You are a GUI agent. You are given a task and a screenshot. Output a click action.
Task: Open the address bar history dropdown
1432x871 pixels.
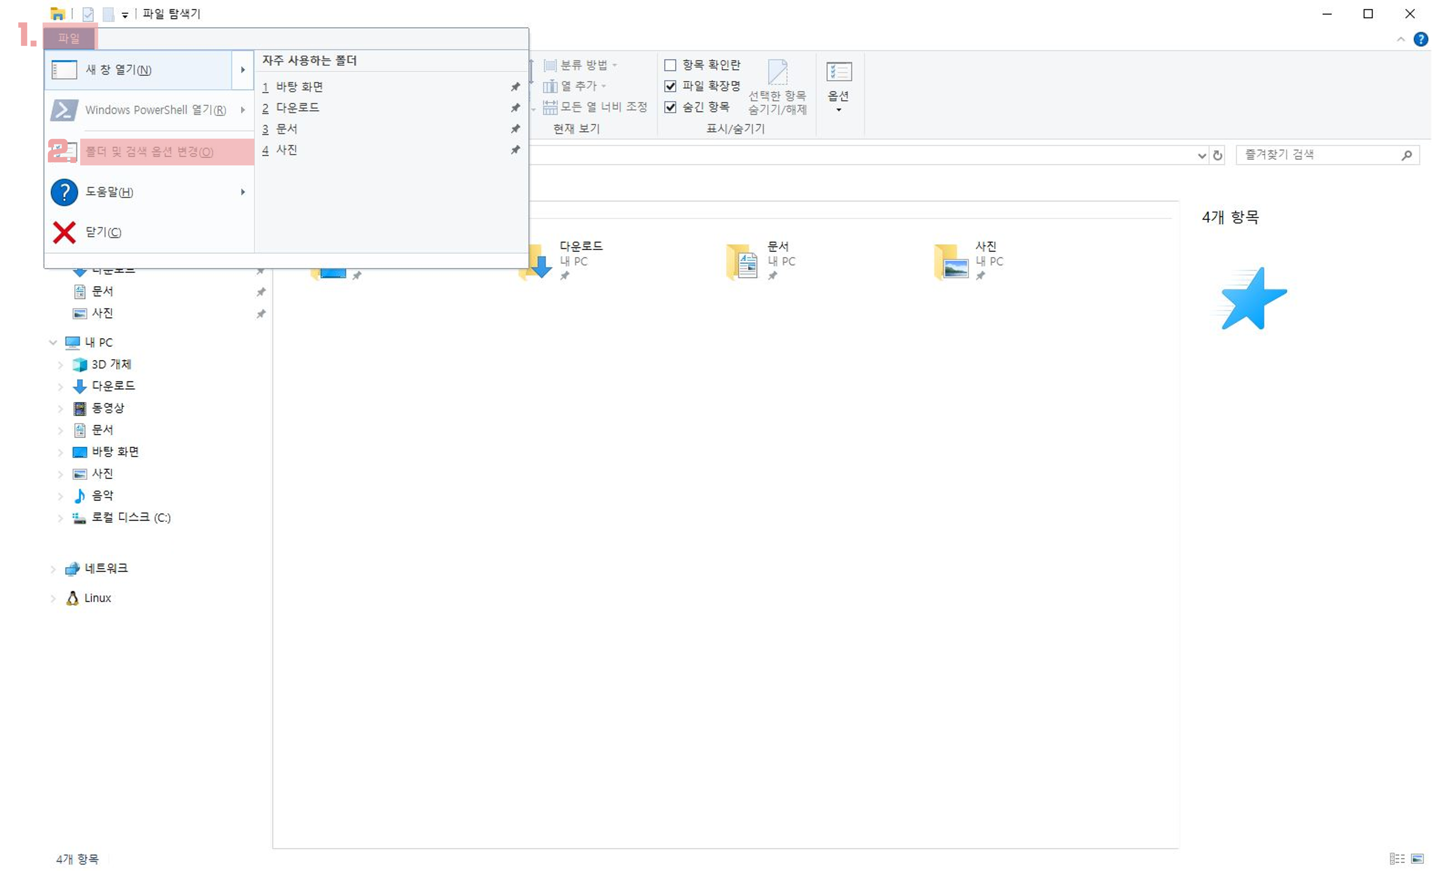(x=1201, y=155)
